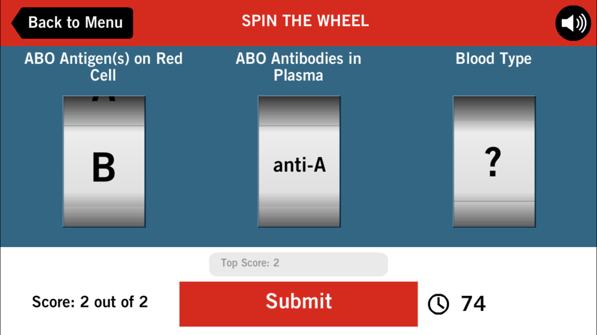
Task: Click the question mark on Blood Type wheel
Action: pos(493,163)
